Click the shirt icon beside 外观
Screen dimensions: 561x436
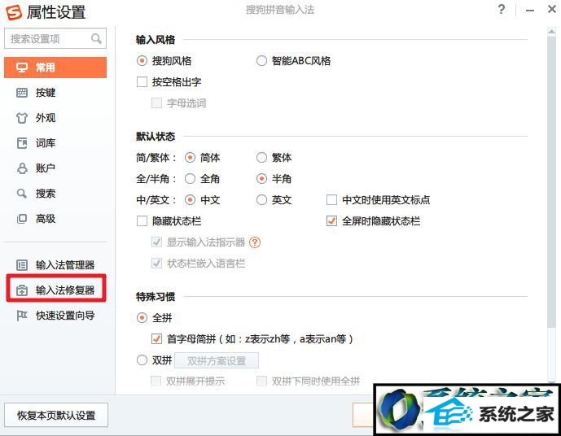click(22, 118)
